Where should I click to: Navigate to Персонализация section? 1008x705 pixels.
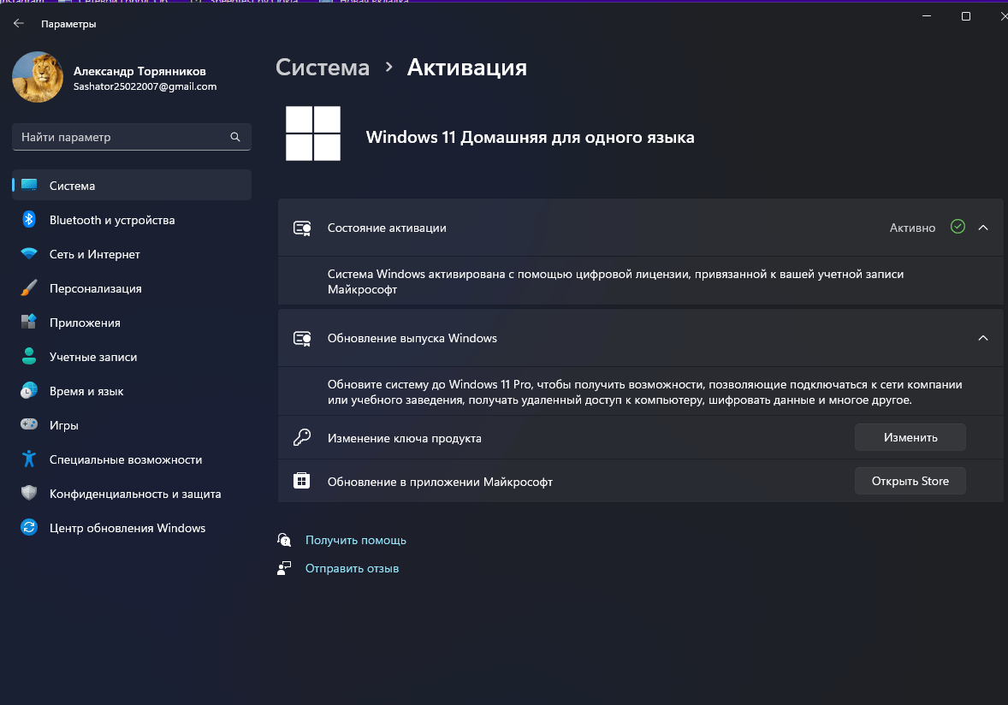(131, 288)
